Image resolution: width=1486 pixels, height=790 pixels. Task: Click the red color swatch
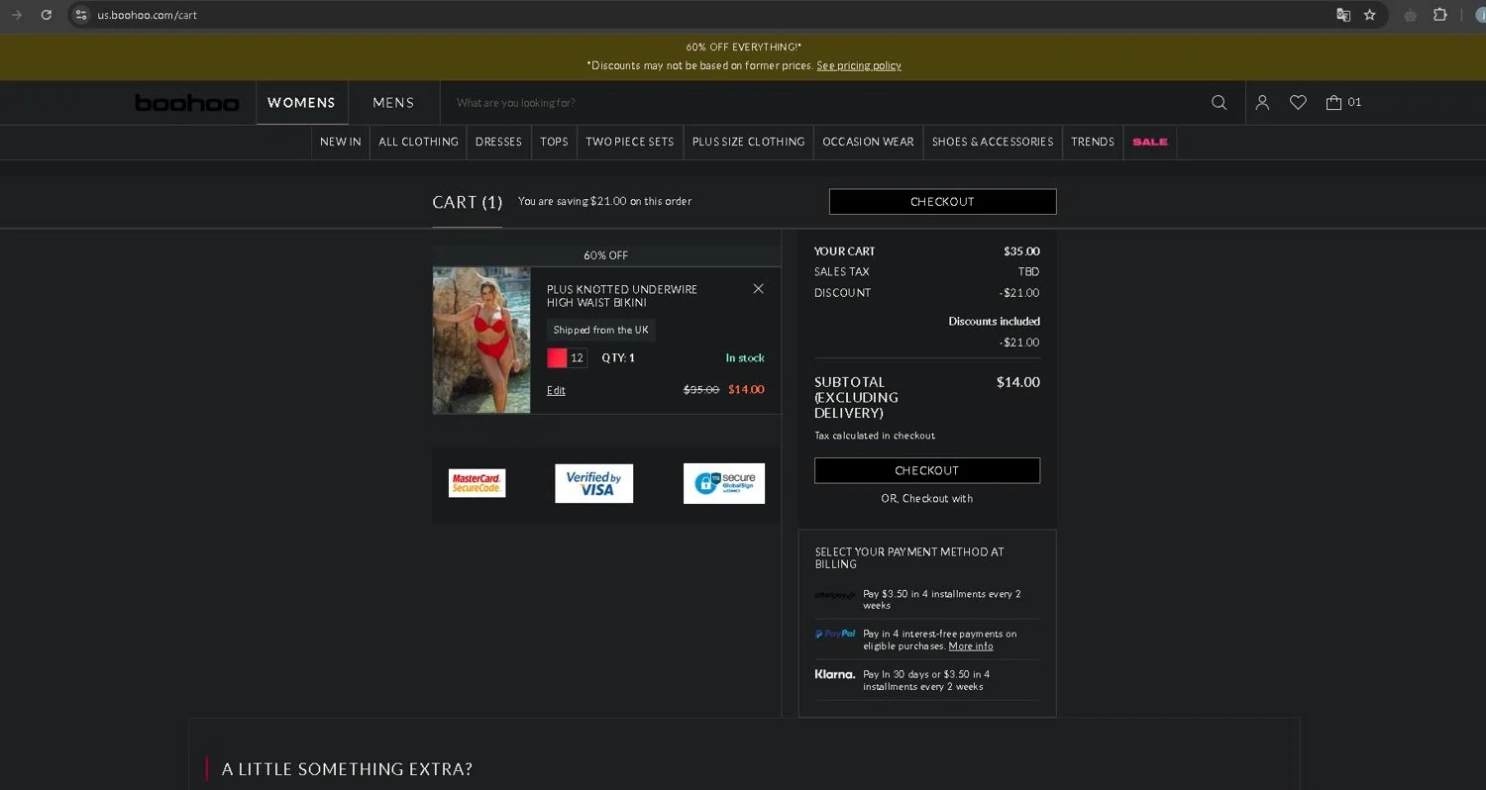[x=558, y=358]
